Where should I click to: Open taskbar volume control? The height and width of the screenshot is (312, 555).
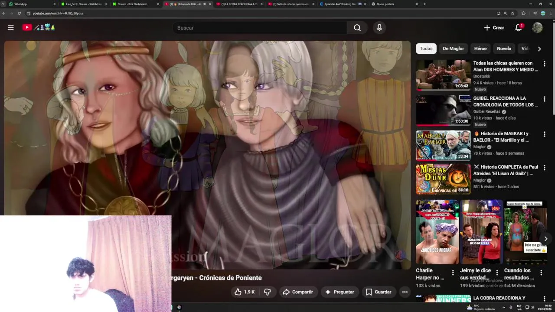click(x=532, y=307)
